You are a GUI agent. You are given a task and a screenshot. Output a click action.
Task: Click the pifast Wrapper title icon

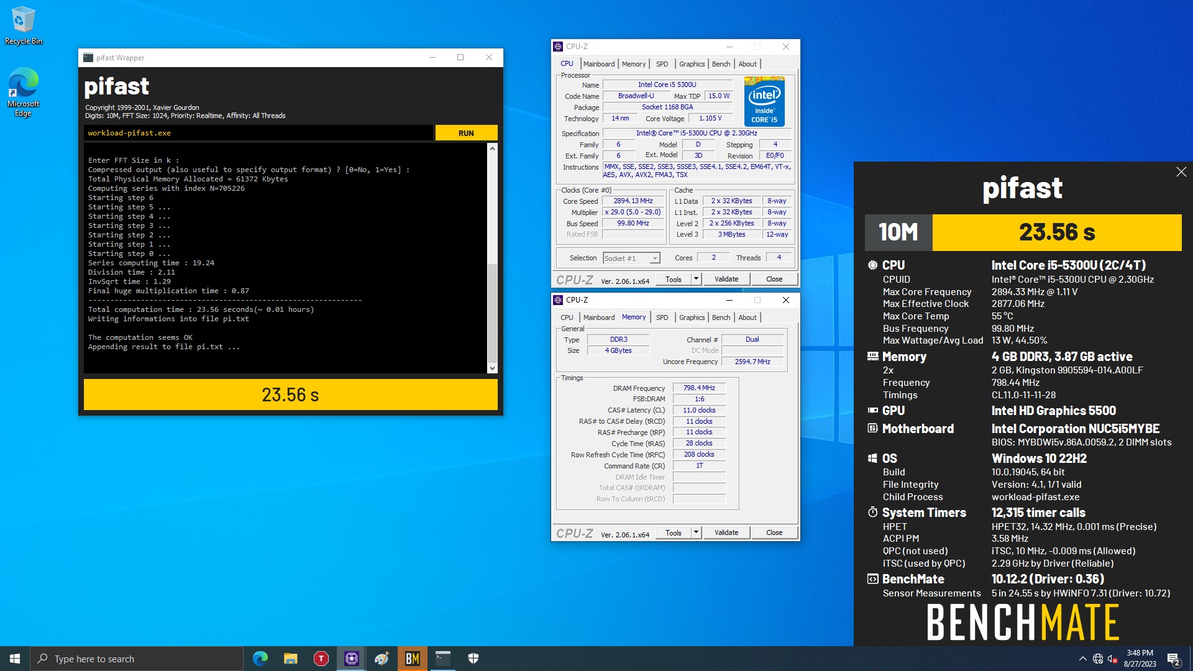point(88,58)
